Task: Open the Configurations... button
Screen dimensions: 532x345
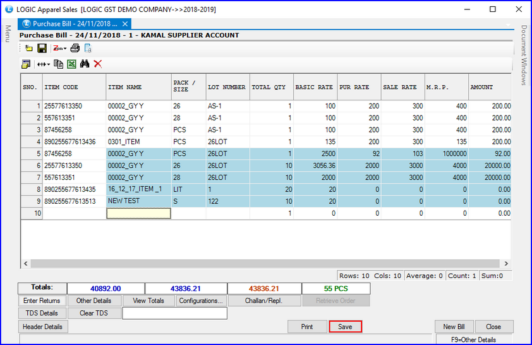Action: click(201, 301)
